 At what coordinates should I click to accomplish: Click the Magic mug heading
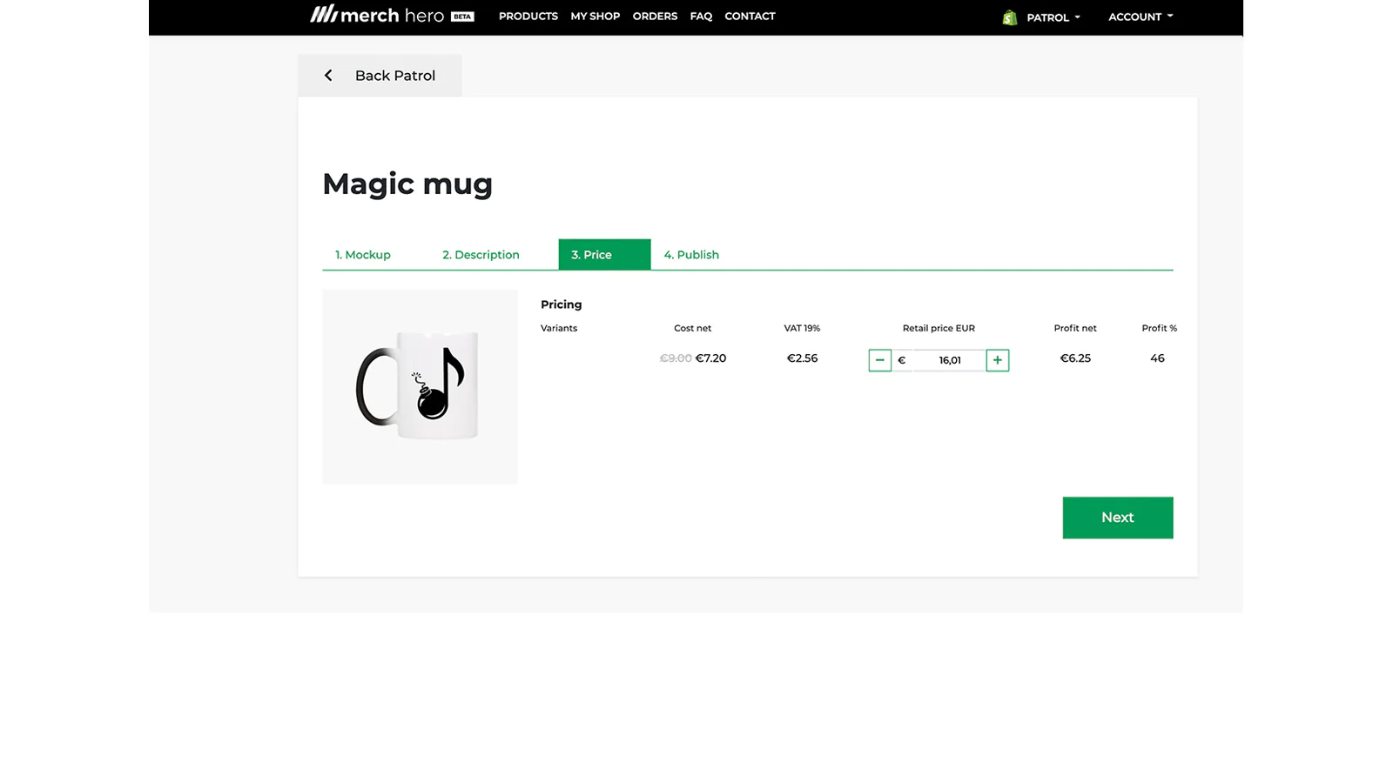[407, 184]
